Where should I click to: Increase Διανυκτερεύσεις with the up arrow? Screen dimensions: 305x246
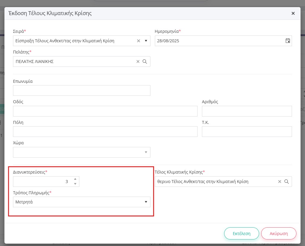[75, 179]
